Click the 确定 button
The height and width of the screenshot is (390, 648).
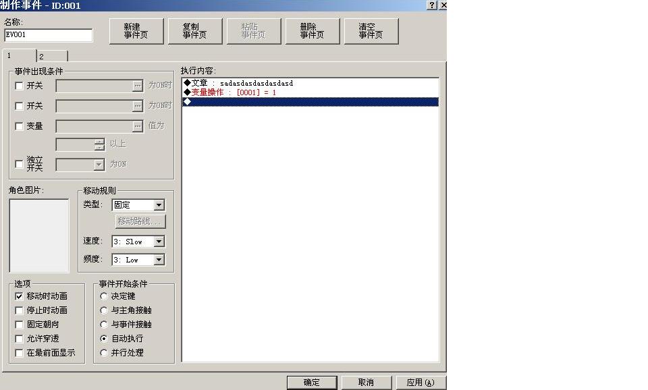tap(312, 383)
